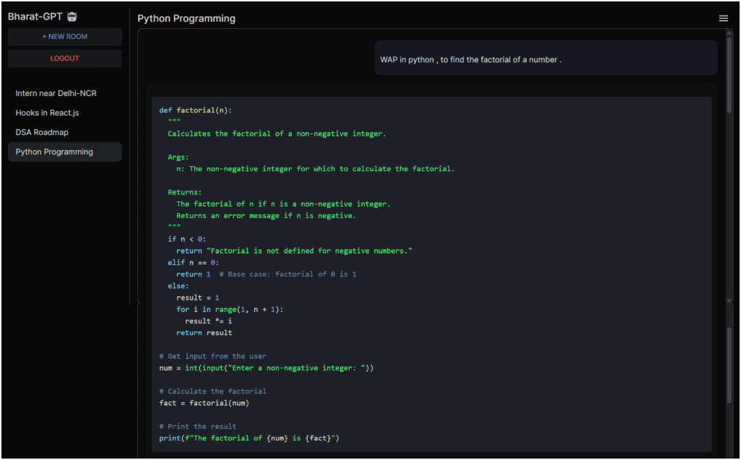Click the 'return result' code line

(x=204, y=333)
